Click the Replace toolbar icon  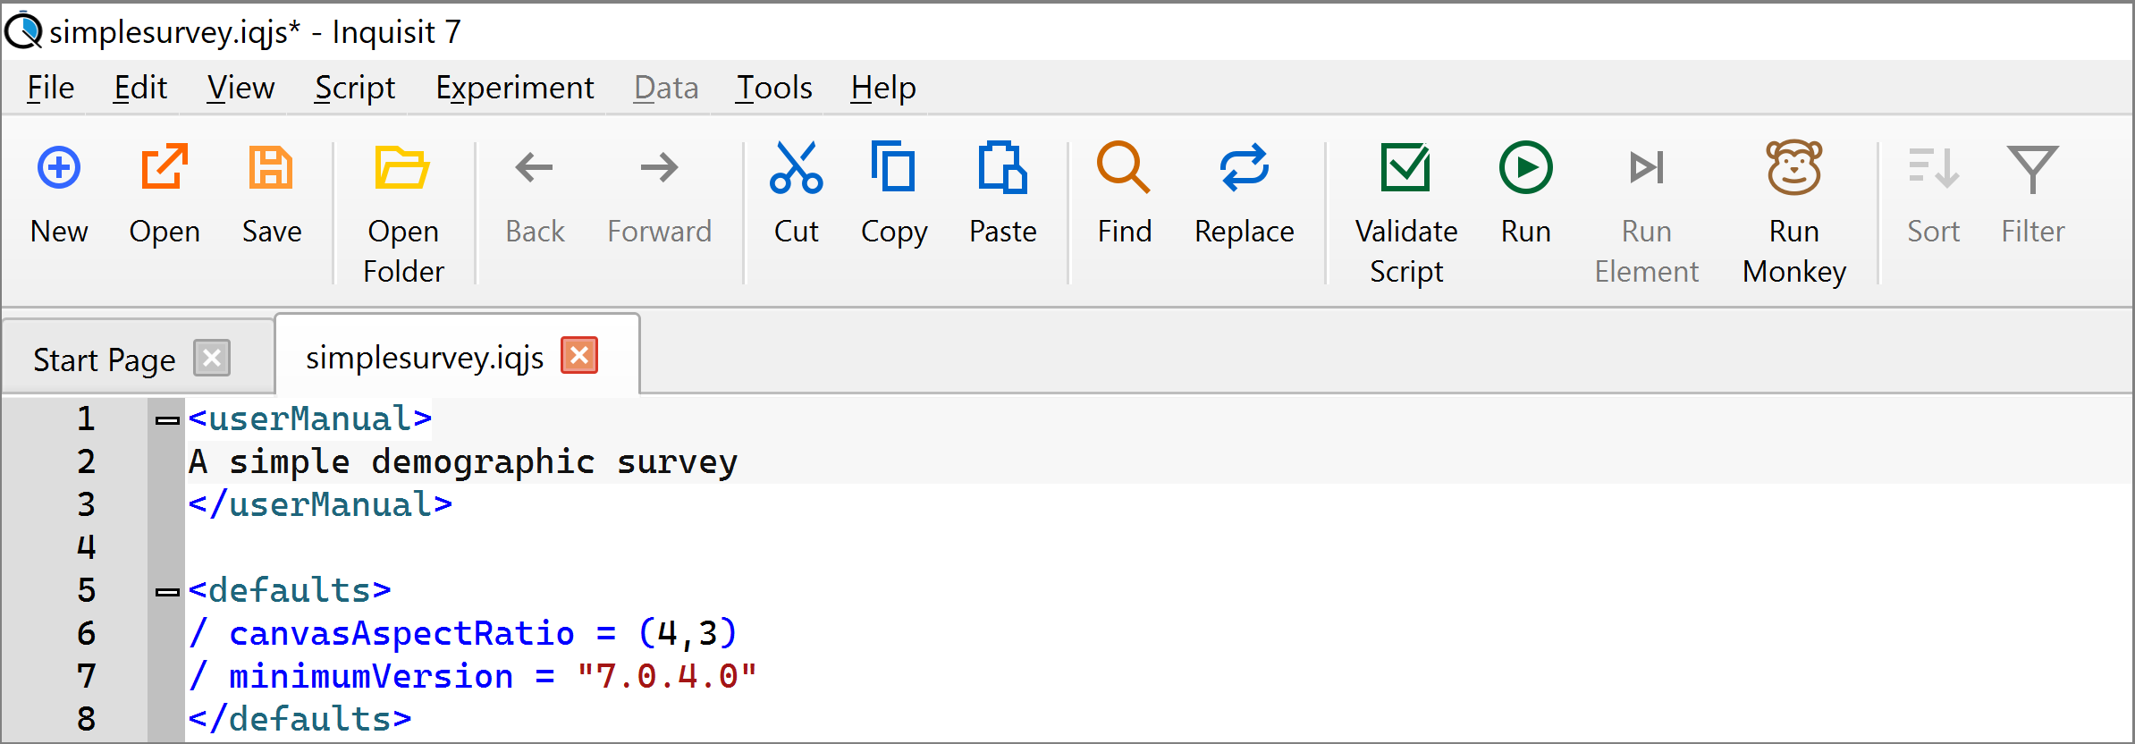(x=1244, y=168)
